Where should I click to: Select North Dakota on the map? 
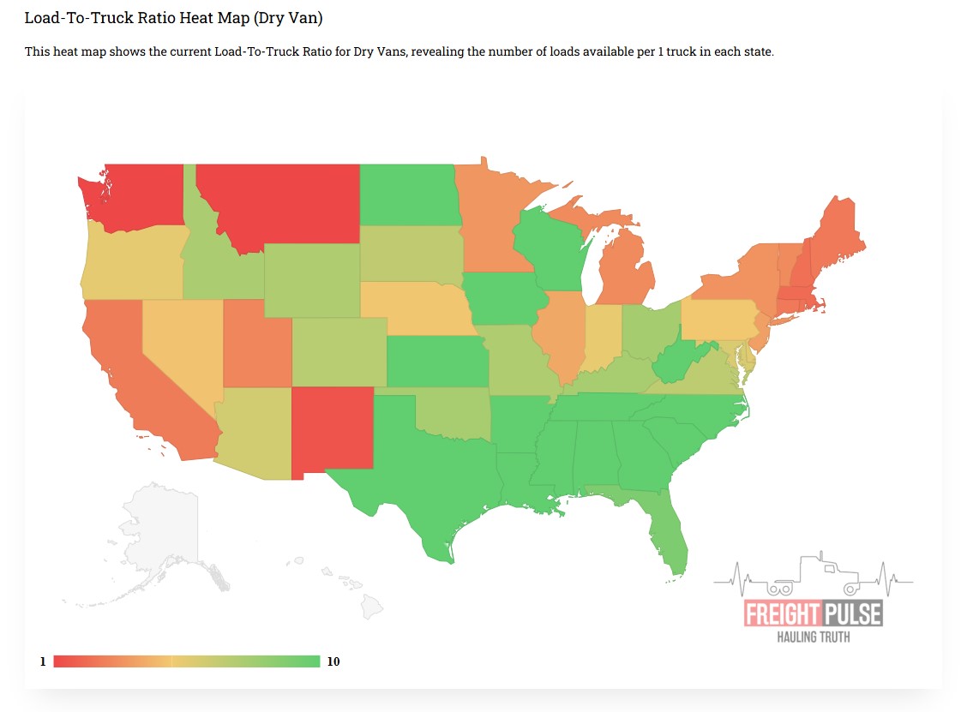[407, 194]
